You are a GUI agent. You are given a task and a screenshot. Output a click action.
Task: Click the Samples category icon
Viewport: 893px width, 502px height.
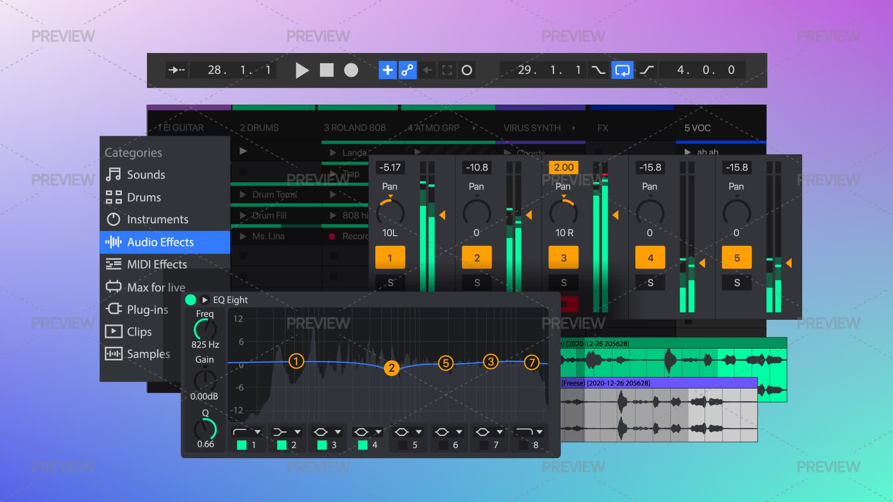pyautogui.click(x=113, y=354)
